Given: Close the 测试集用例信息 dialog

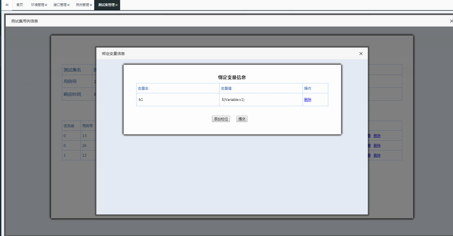Looking at the screenshot, I should click(x=451, y=21).
